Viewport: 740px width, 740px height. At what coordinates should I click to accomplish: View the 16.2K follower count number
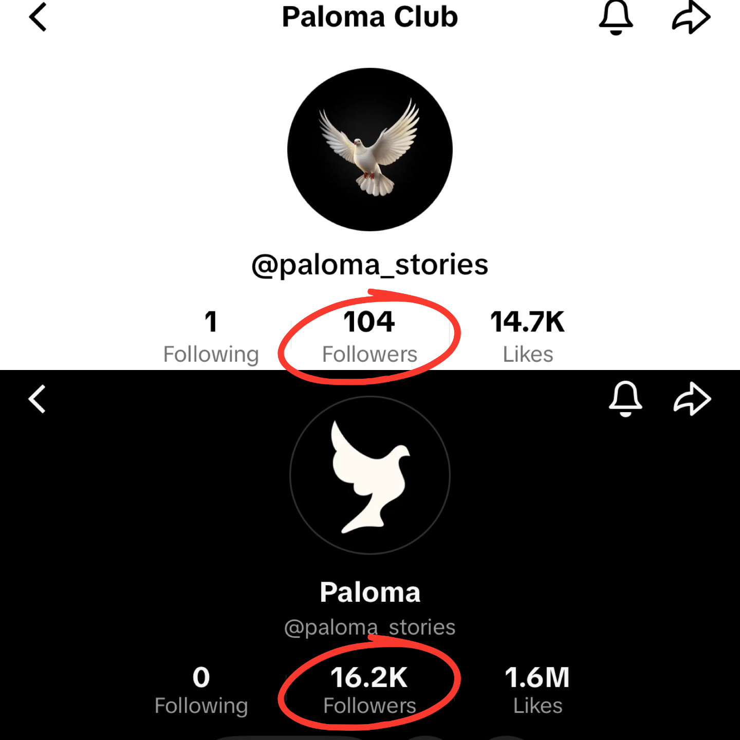point(369,677)
